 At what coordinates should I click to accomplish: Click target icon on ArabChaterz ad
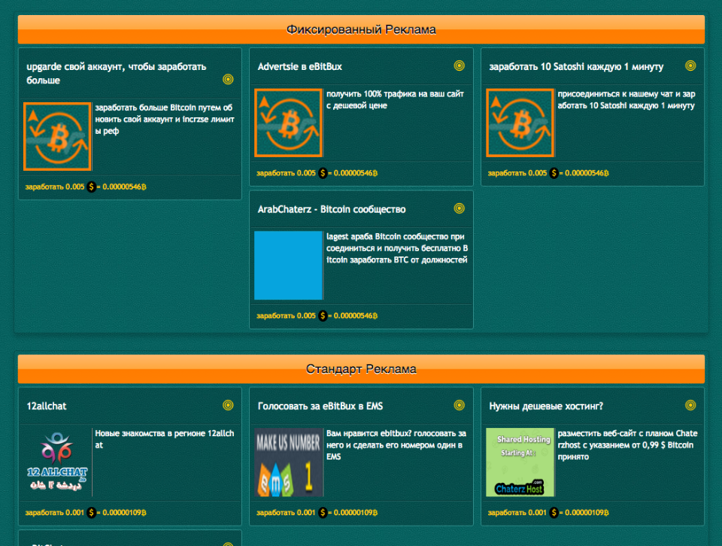(x=460, y=208)
